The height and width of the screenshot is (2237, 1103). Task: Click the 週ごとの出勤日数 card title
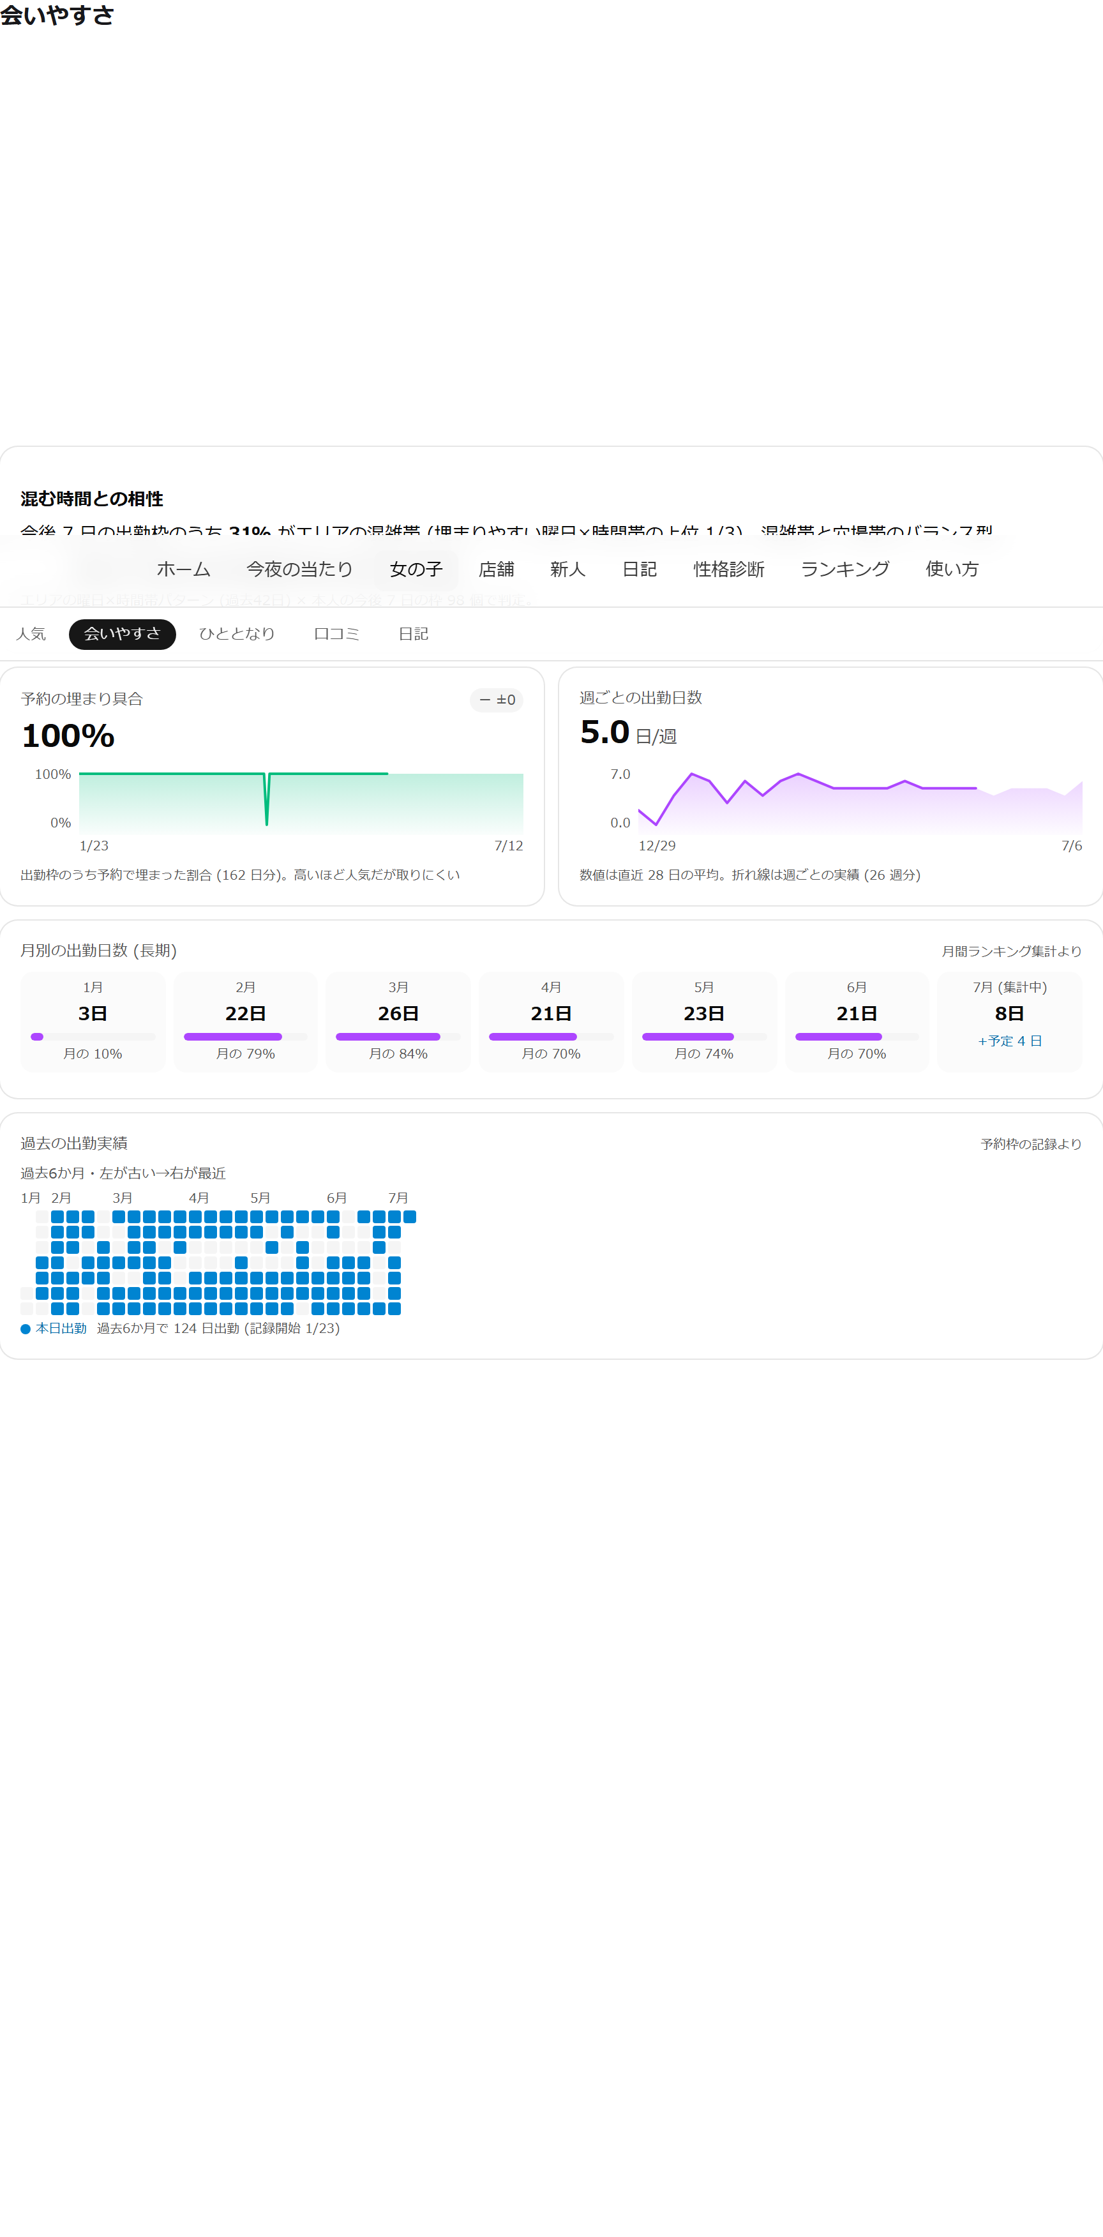pyautogui.click(x=641, y=697)
